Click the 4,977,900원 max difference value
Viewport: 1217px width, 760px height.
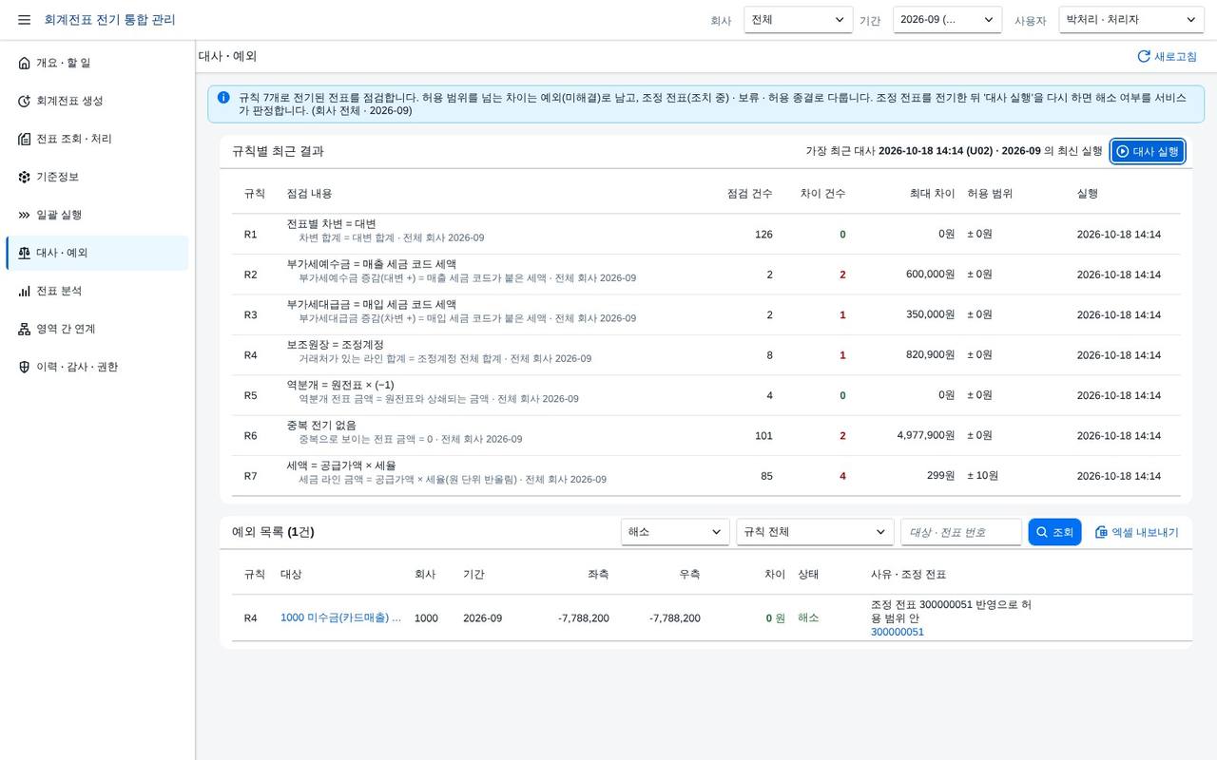(x=926, y=435)
